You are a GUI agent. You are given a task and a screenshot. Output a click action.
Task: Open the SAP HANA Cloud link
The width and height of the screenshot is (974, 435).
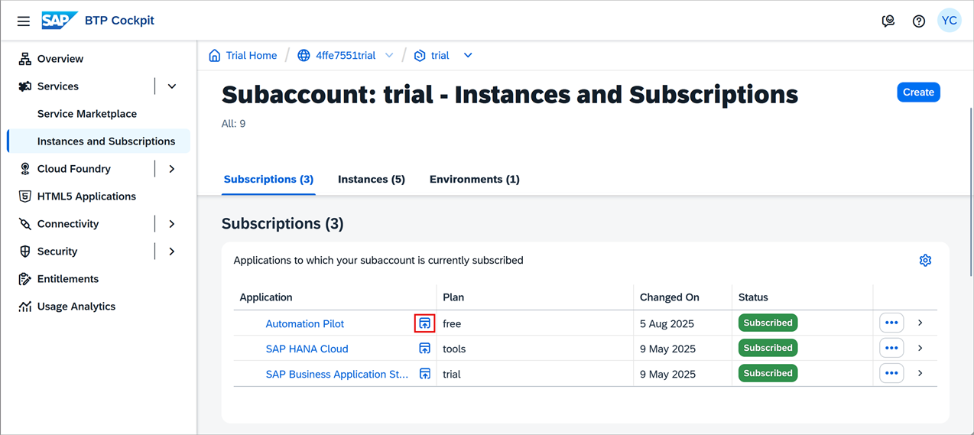(x=307, y=349)
